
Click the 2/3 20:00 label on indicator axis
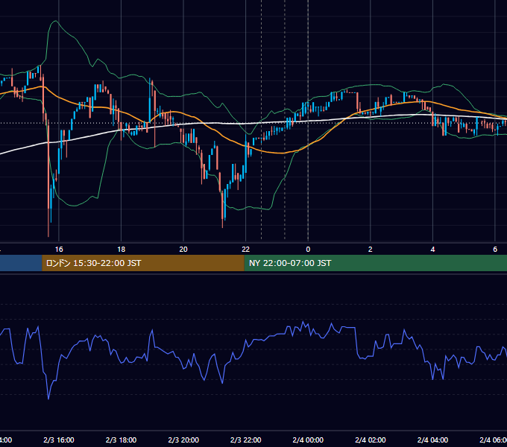(x=183, y=440)
